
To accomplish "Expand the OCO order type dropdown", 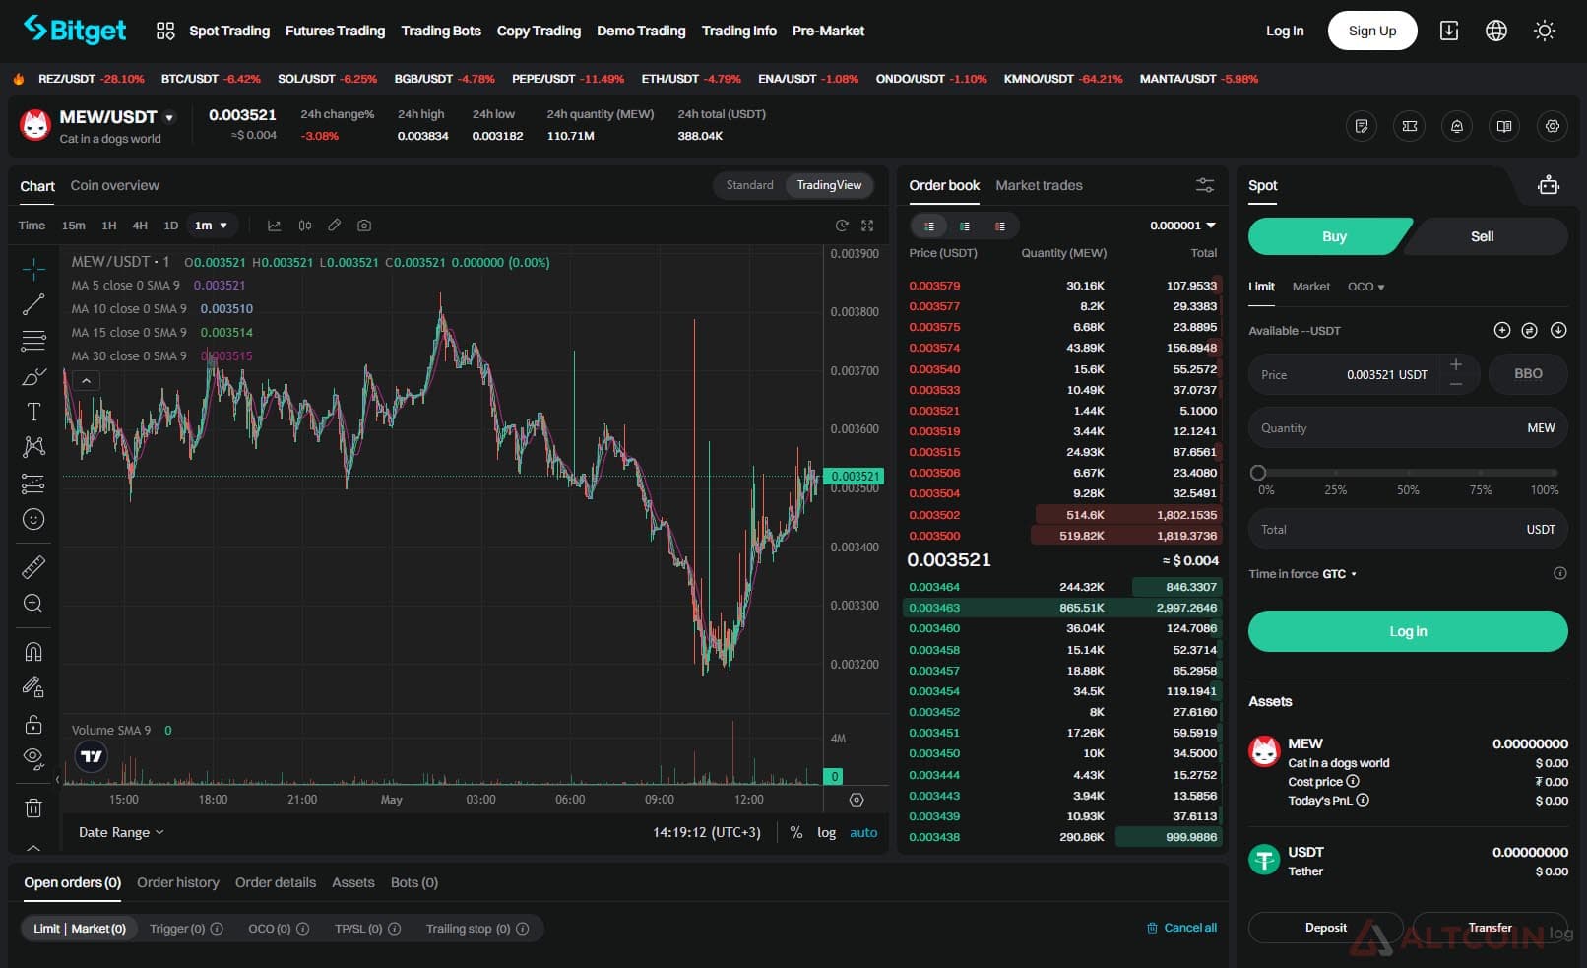I will click(x=1365, y=287).
